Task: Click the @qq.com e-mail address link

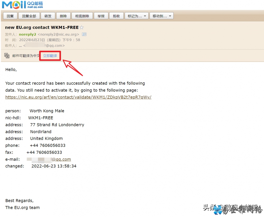Action: point(61,159)
